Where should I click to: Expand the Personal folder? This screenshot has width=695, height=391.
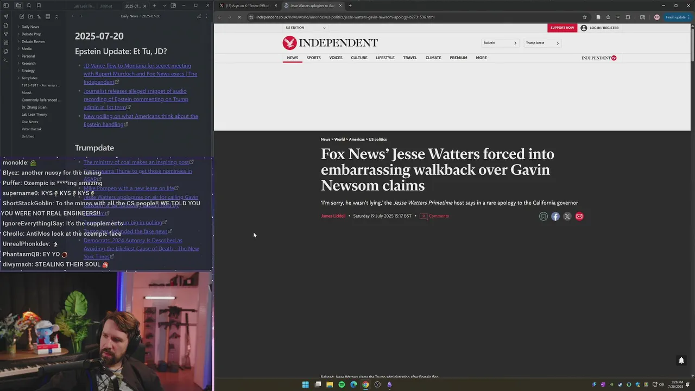[28, 56]
